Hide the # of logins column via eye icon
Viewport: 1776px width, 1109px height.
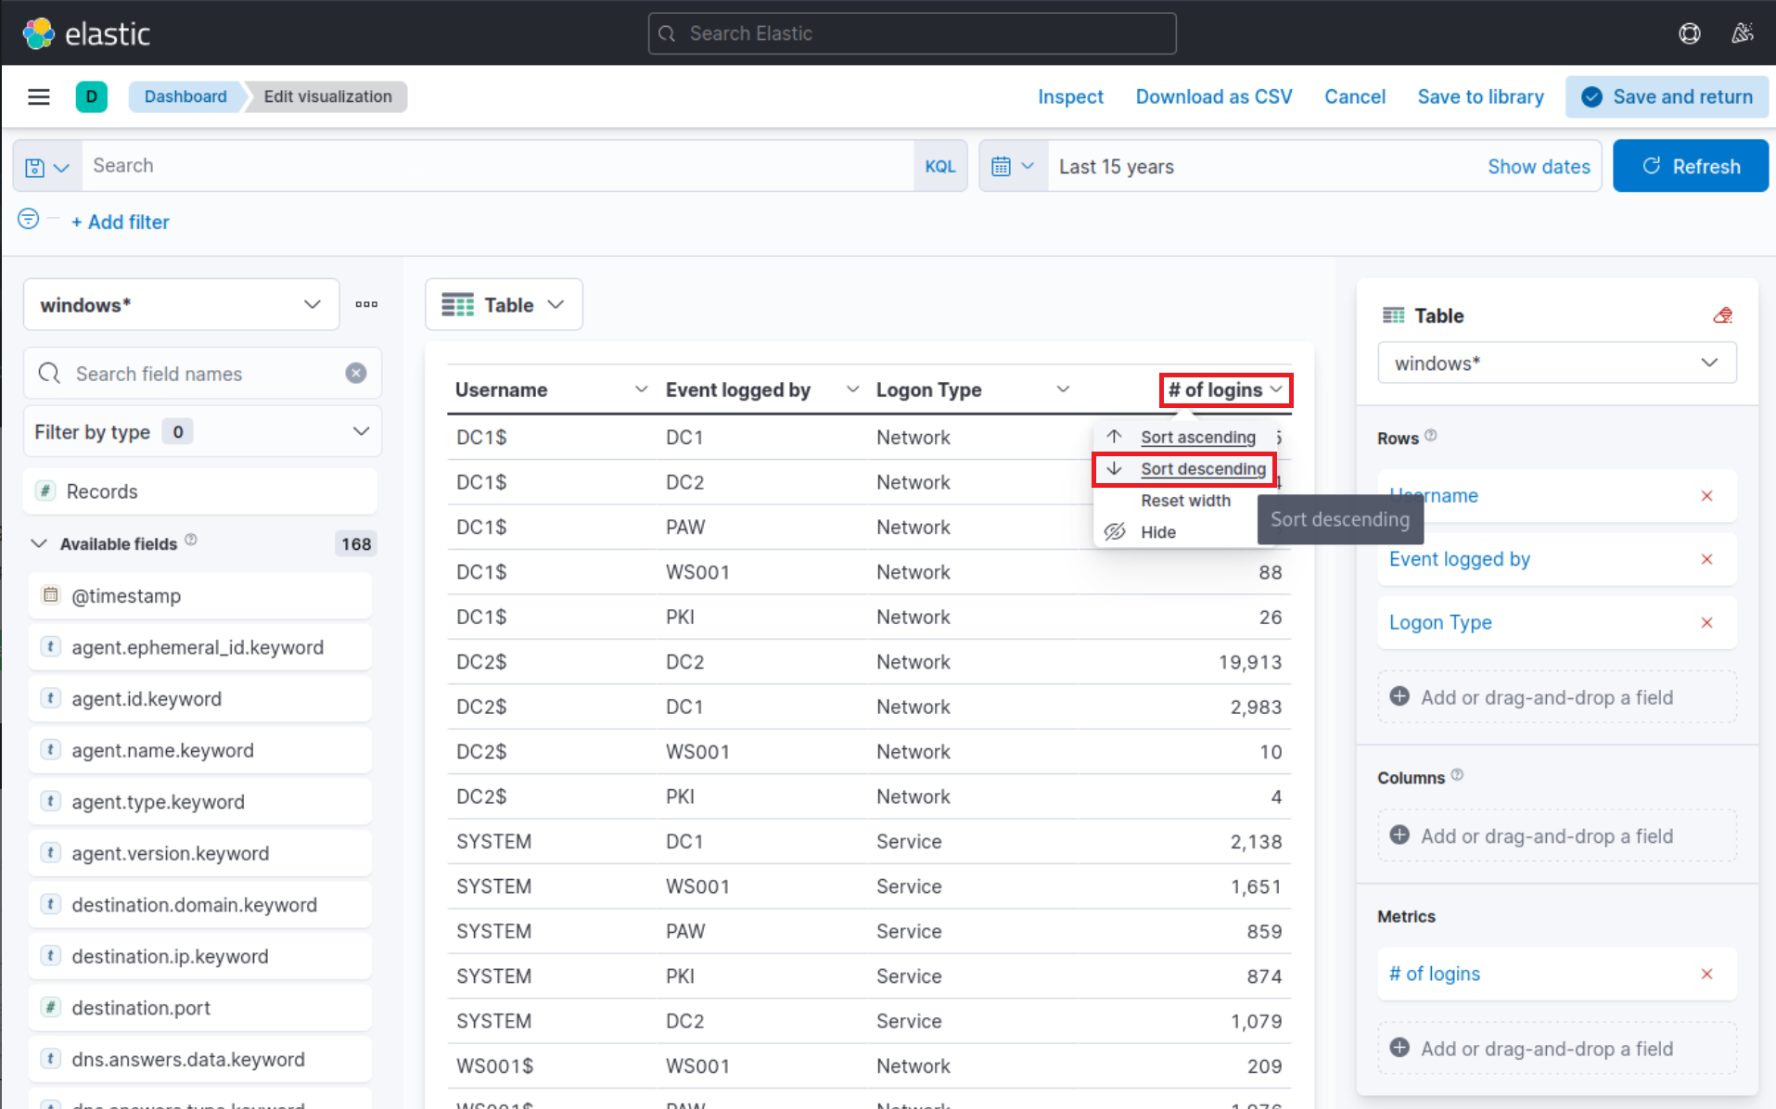pyautogui.click(x=1115, y=531)
